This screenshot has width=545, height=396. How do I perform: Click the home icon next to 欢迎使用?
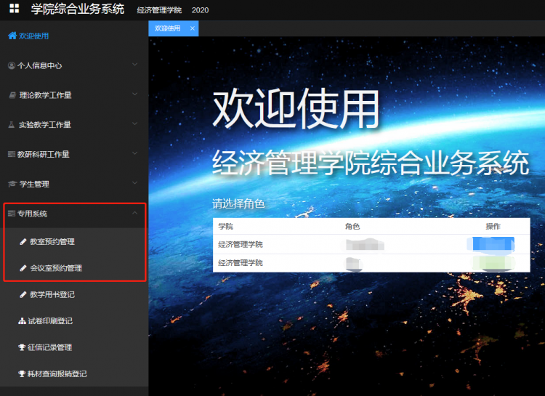12,36
